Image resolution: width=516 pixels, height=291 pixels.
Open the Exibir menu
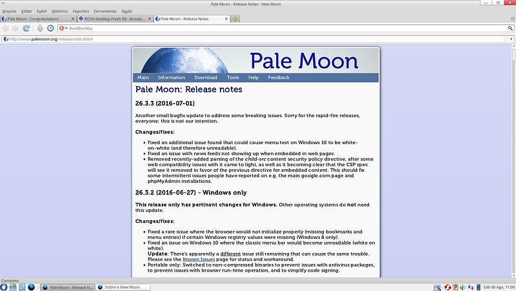tap(42, 11)
